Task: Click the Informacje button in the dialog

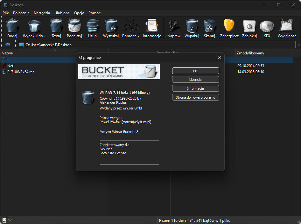Action: point(196,88)
